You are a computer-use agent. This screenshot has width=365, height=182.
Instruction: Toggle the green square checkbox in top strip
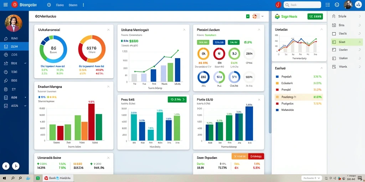248,16
